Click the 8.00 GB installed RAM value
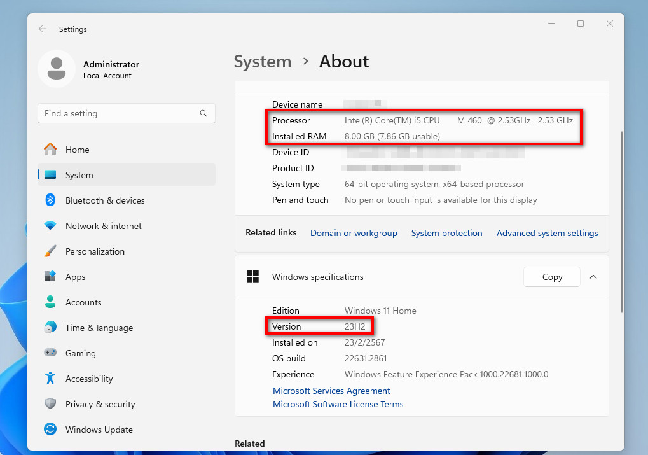This screenshot has width=648, height=455. click(x=392, y=136)
